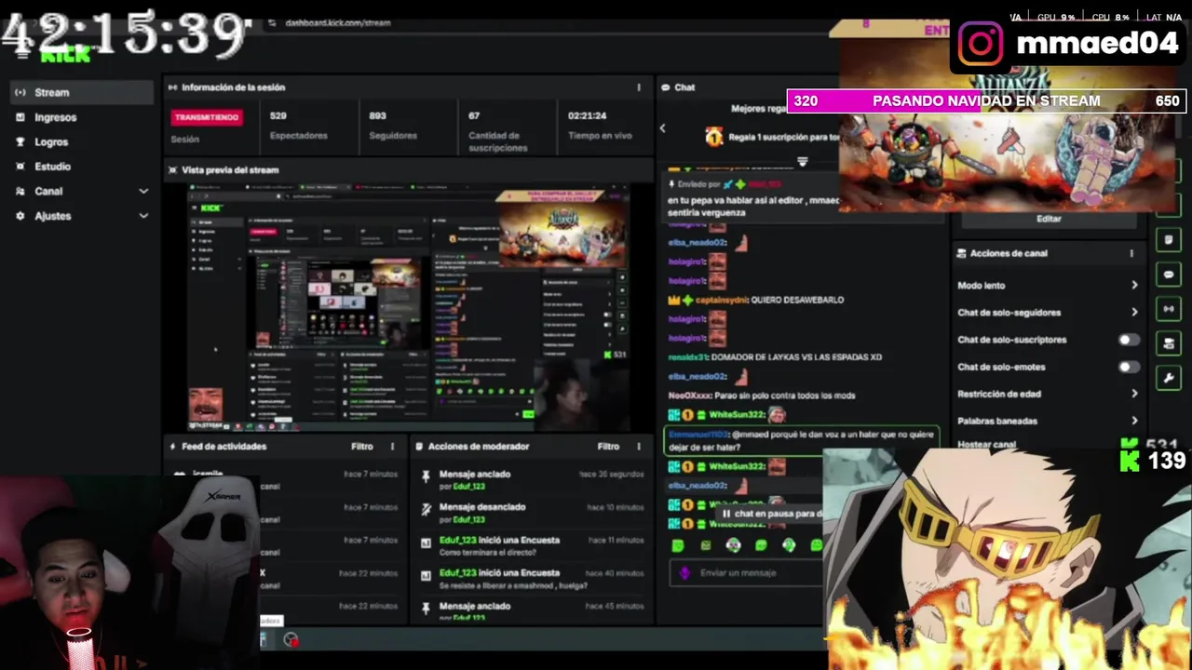Screen dimensions: 1192x670
Task: Click the highlighted Emmanuel1103 chat message
Action: pos(801,441)
